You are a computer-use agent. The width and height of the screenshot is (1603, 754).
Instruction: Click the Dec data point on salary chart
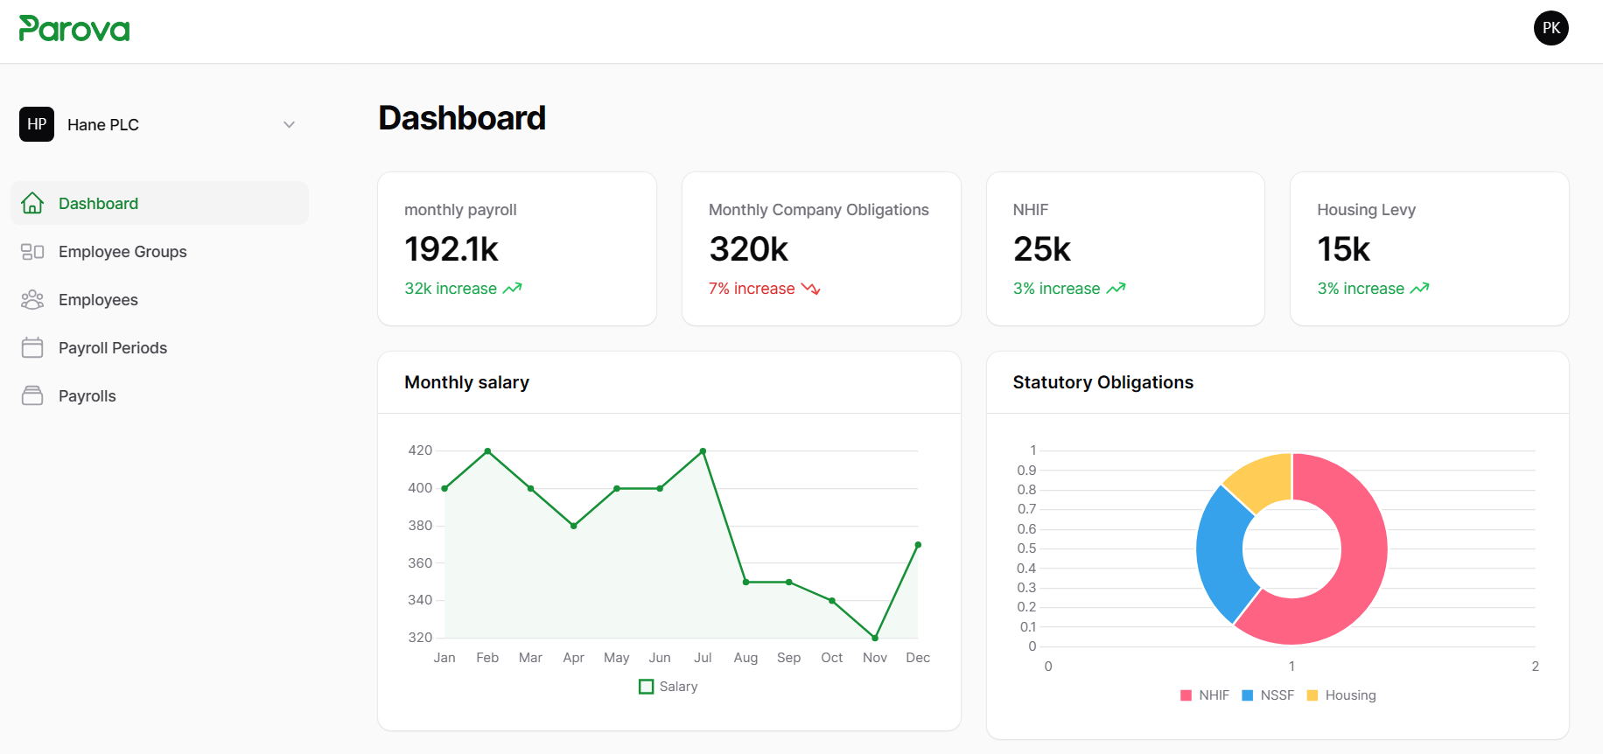[x=918, y=545]
